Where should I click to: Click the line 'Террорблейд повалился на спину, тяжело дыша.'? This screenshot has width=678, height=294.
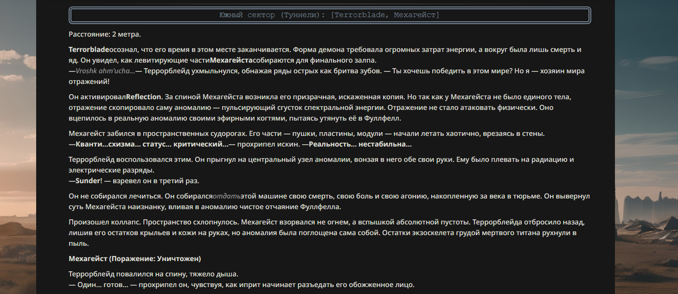click(x=154, y=274)
